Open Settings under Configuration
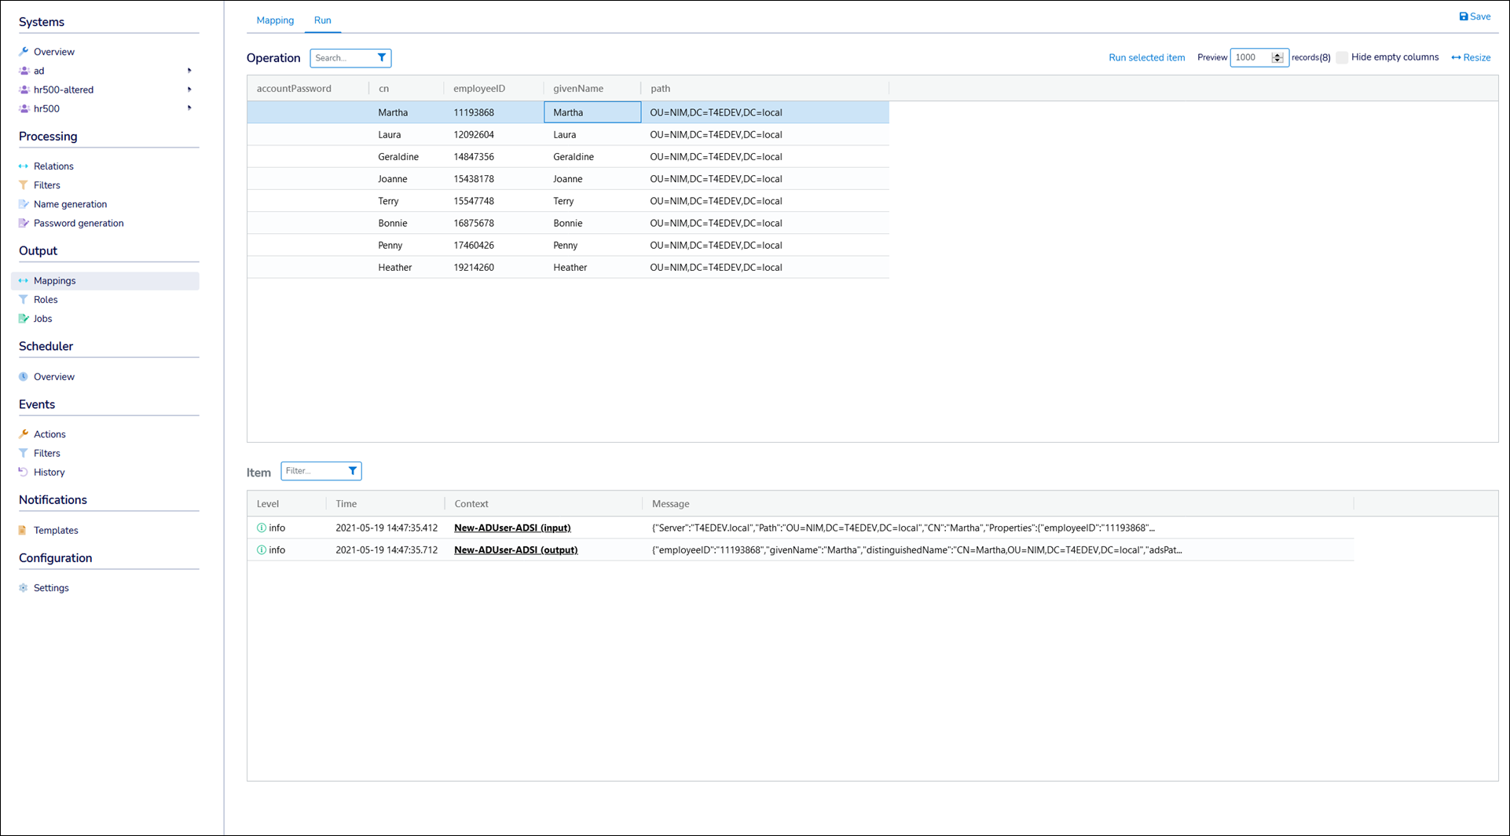Screen dimensions: 1510x836 coord(51,588)
